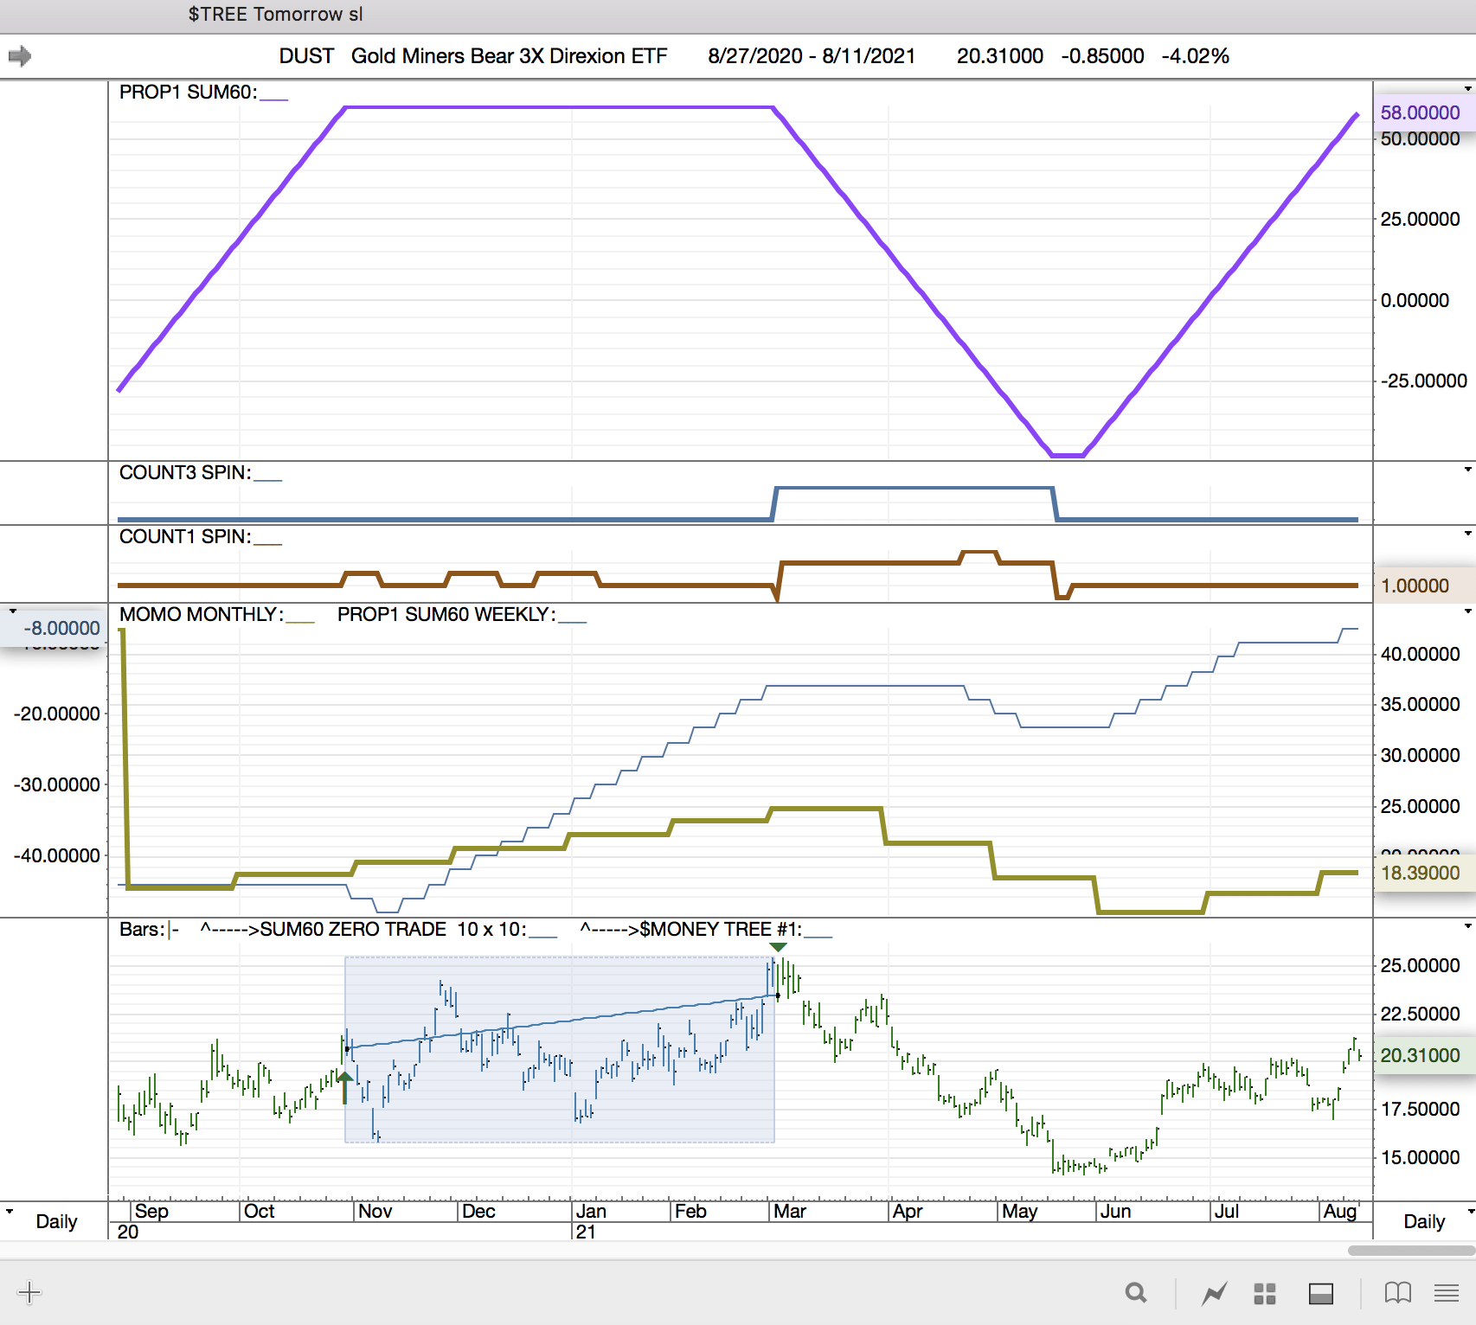Open the four-square grid view icon
Screen dimensions: 1476x1325
tap(1265, 1293)
